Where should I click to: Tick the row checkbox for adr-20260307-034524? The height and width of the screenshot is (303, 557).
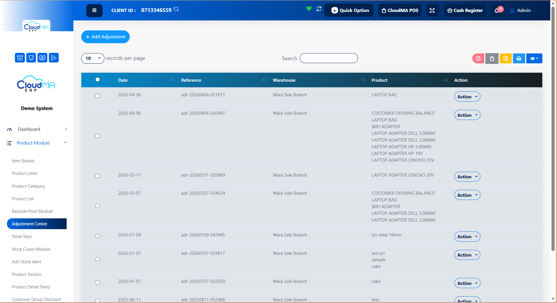(x=98, y=206)
